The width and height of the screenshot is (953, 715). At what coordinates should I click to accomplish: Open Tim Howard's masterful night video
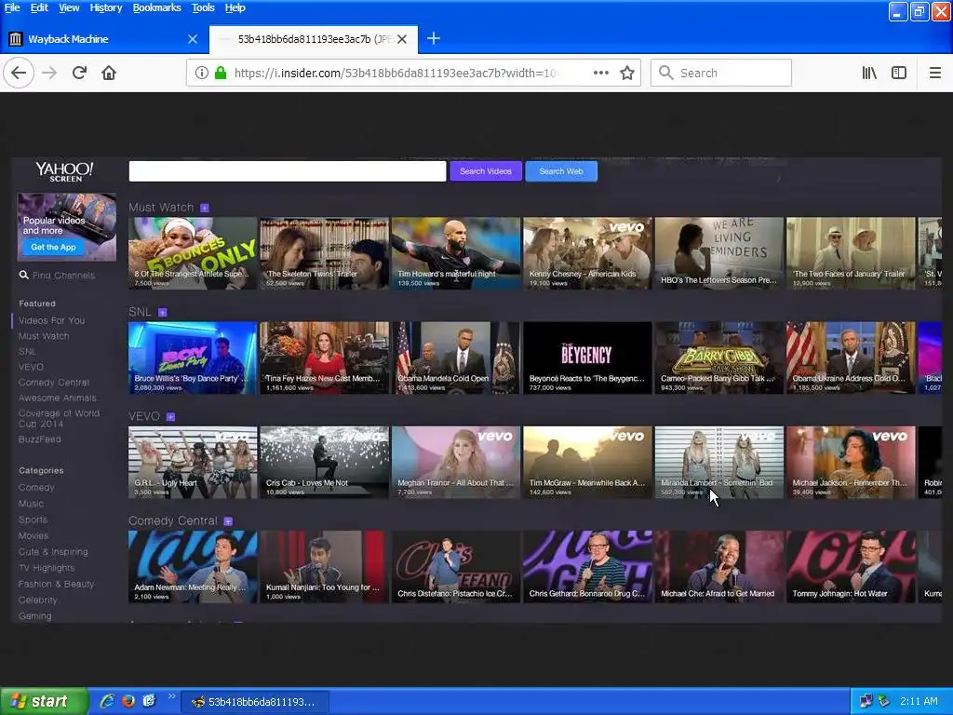pyautogui.click(x=456, y=253)
